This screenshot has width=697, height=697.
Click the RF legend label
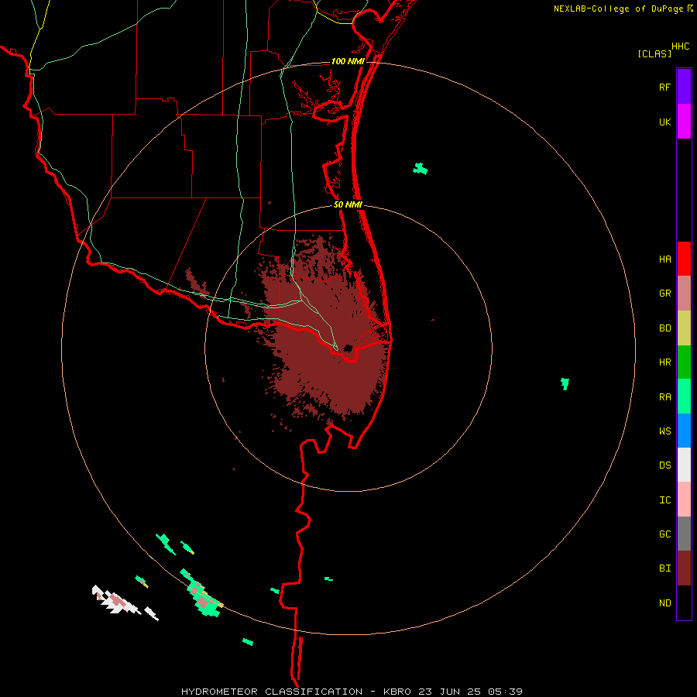click(x=664, y=88)
